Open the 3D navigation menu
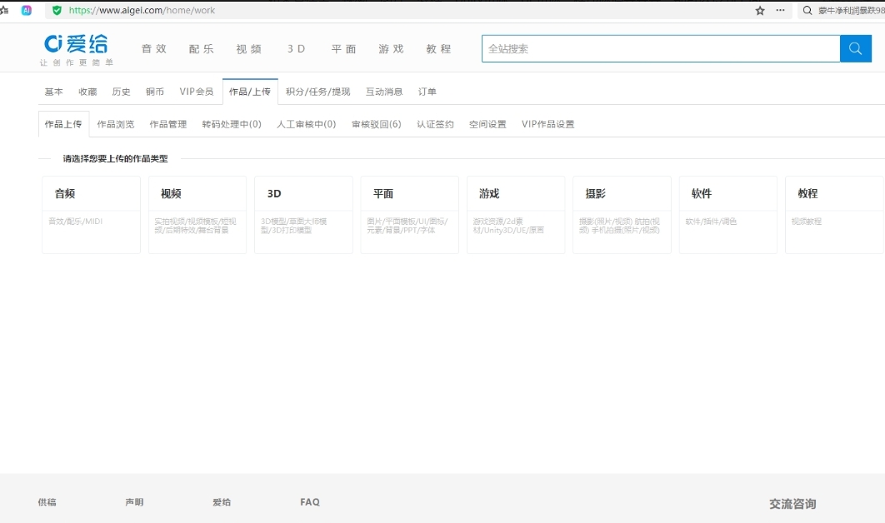Image resolution: width=885 pixels, height=523 pixels. [x=297, y=49]
